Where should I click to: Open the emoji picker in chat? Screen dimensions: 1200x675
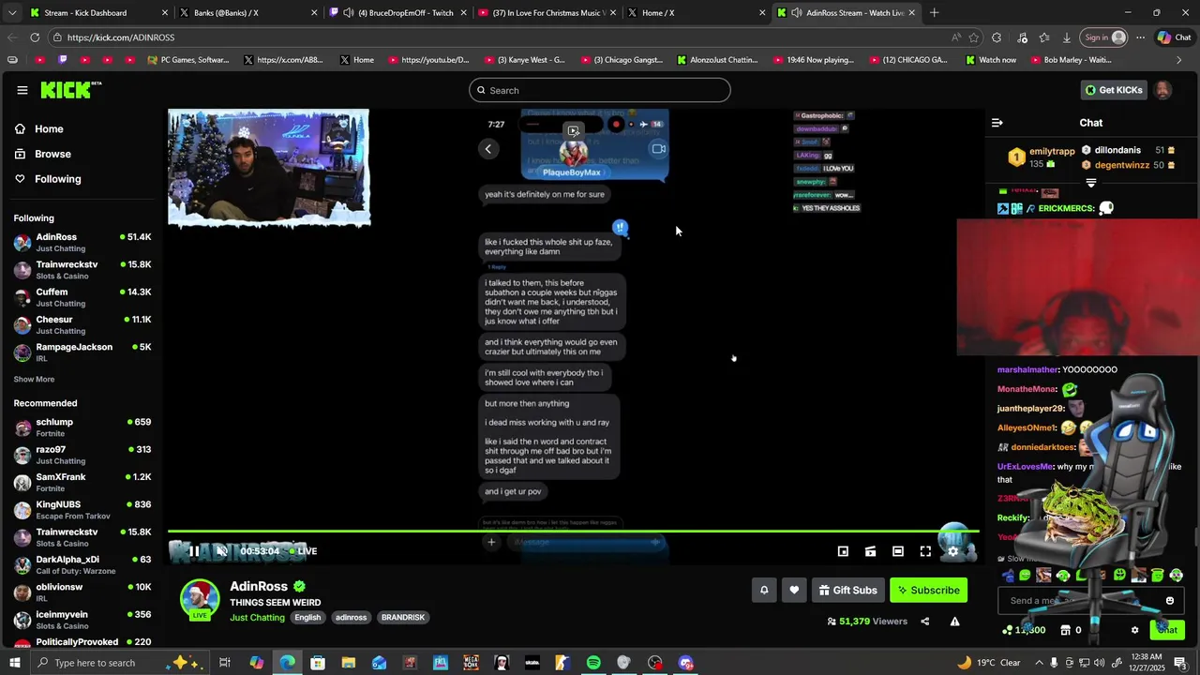[x=1169, y=601]
